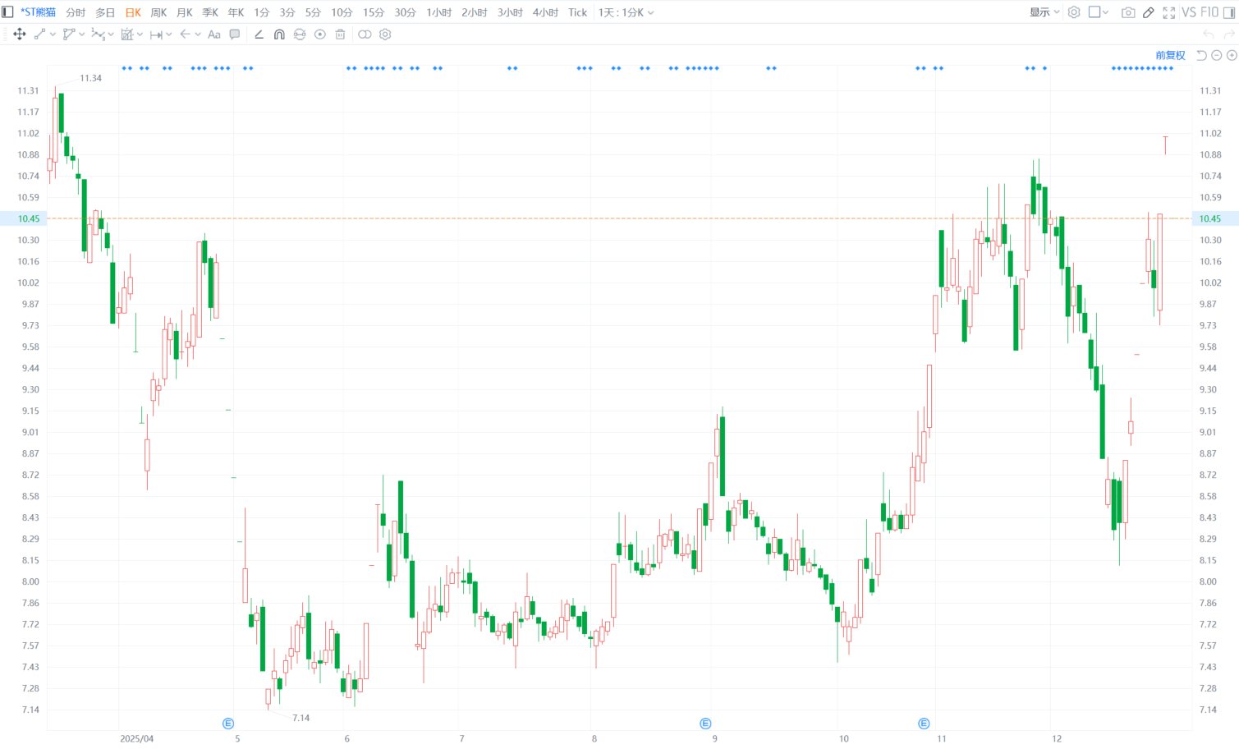Screen dimensions: 1239x749
Task: Switch to 年K yearly tab
Action: tap(236, 12)
